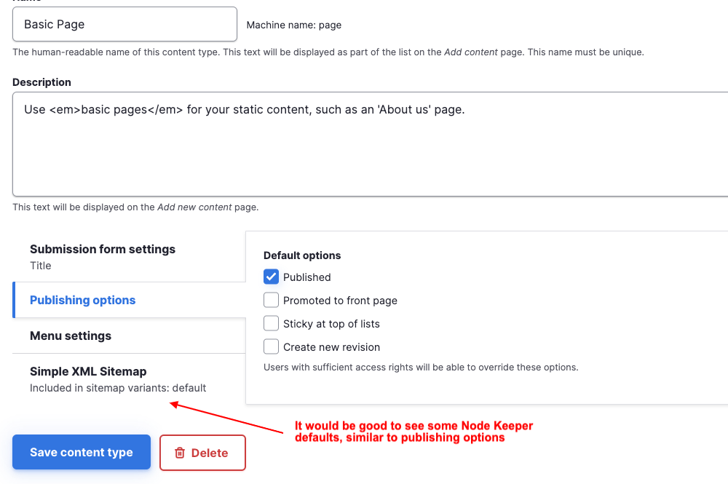Select the Publishing options tab
The height and width of the screenshot is (484, 728).
point(83,300)
